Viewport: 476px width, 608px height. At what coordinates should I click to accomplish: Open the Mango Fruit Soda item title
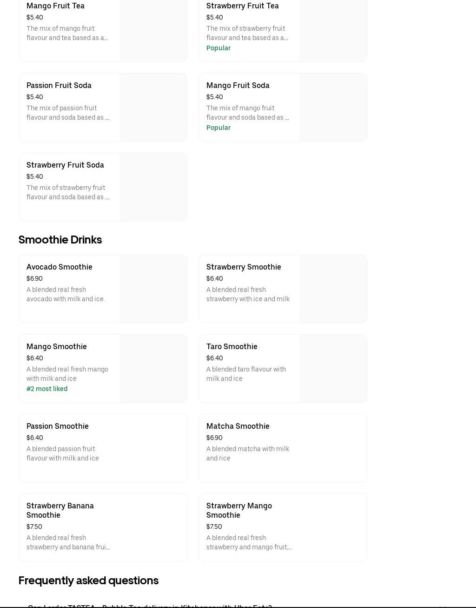coord(238,86)
